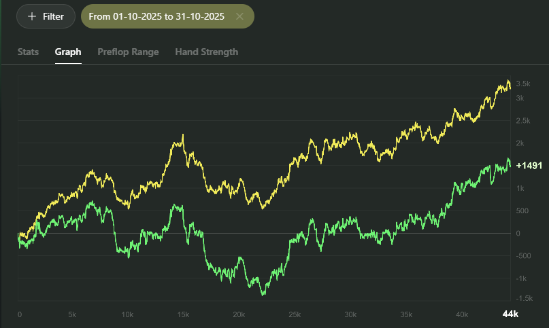Go to the Hand Strength tab

click(206, 52)
